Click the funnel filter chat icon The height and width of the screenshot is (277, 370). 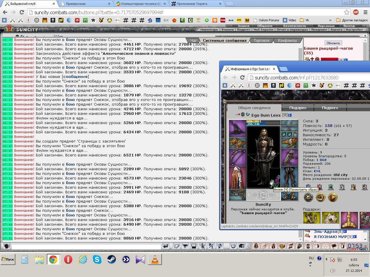coord(185,246)
